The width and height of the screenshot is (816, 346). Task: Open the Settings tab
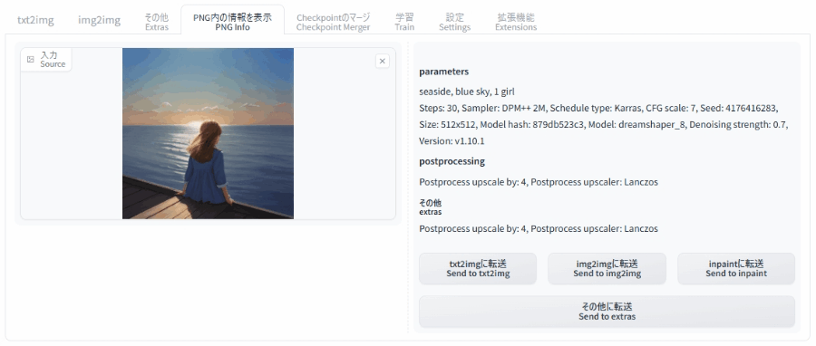[454, 22]
